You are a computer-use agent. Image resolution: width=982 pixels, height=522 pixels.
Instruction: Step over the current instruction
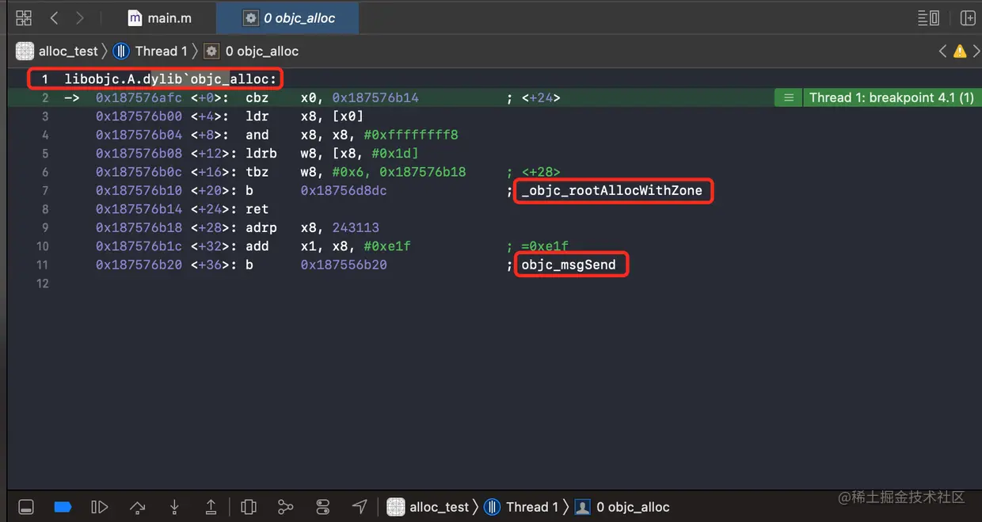137,507
